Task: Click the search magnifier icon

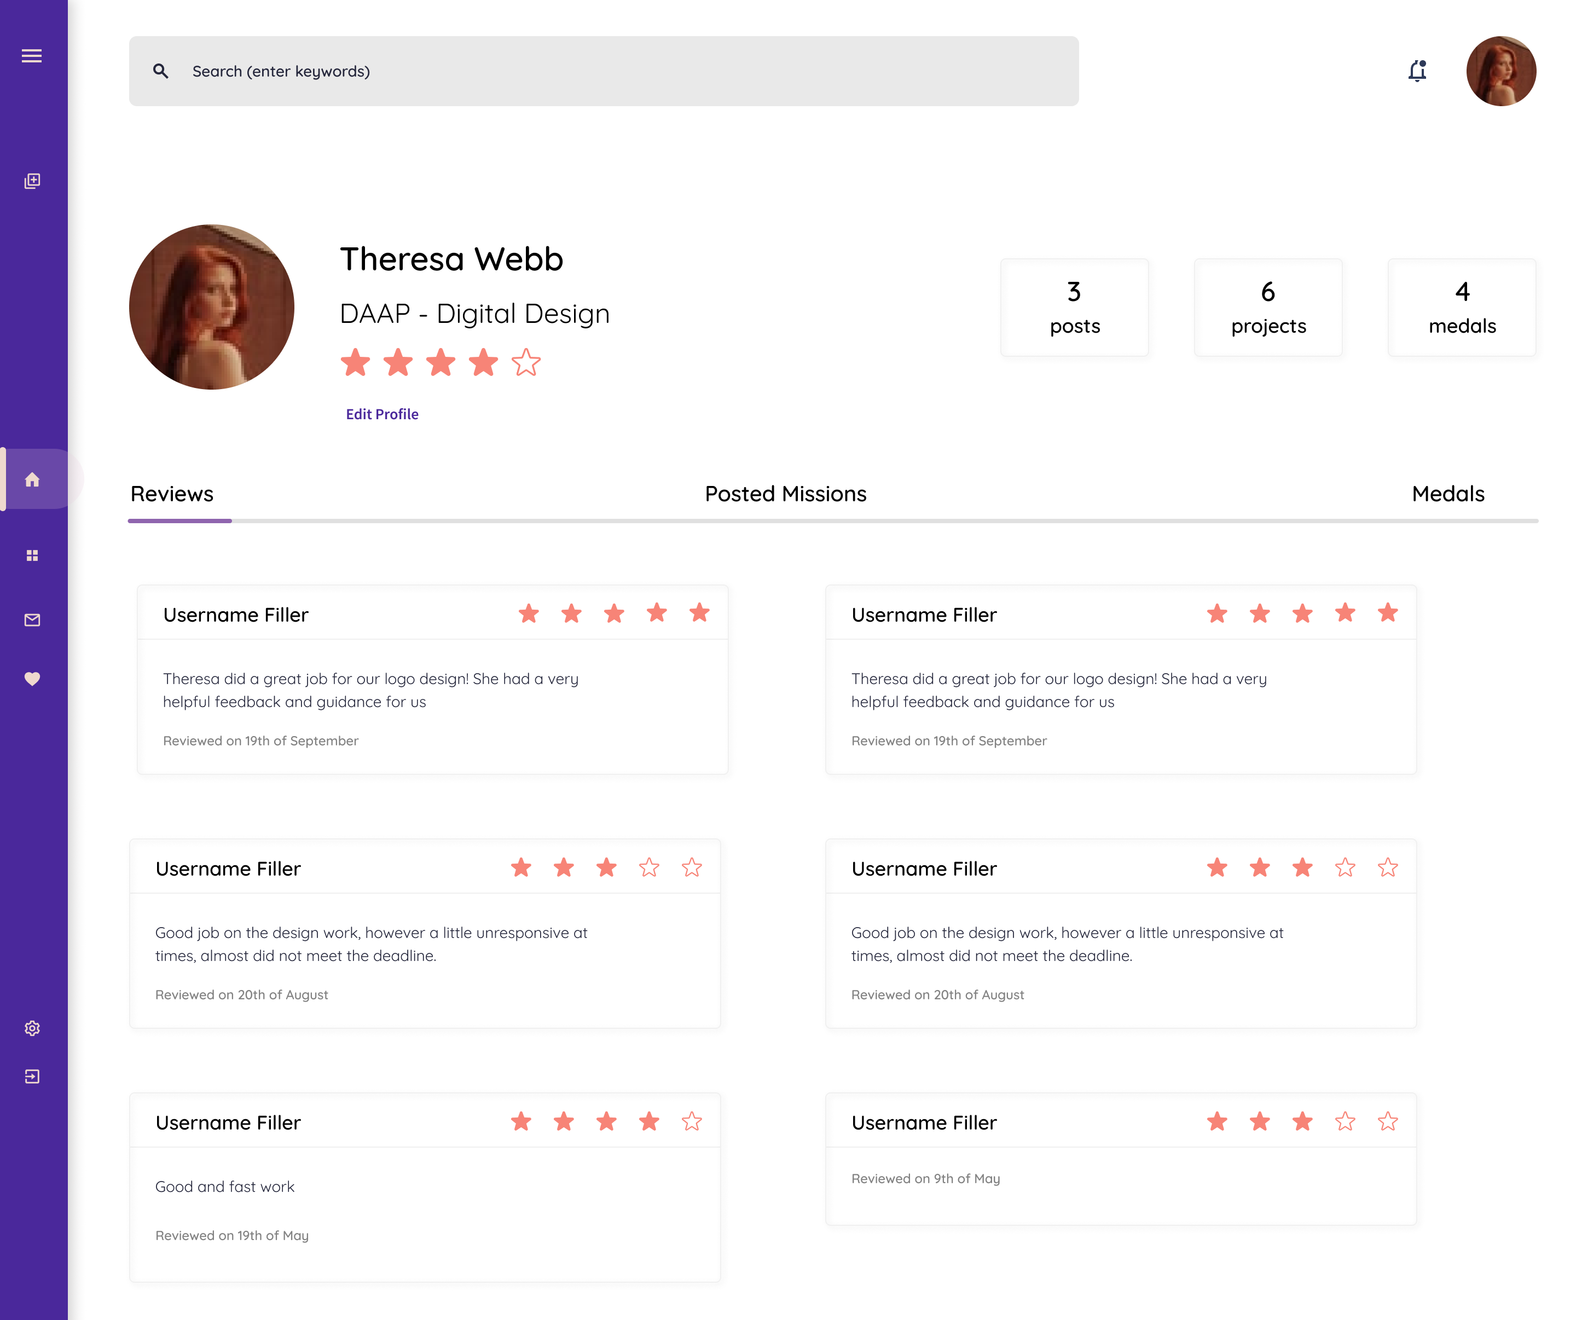Action: [x=160, y=71]
